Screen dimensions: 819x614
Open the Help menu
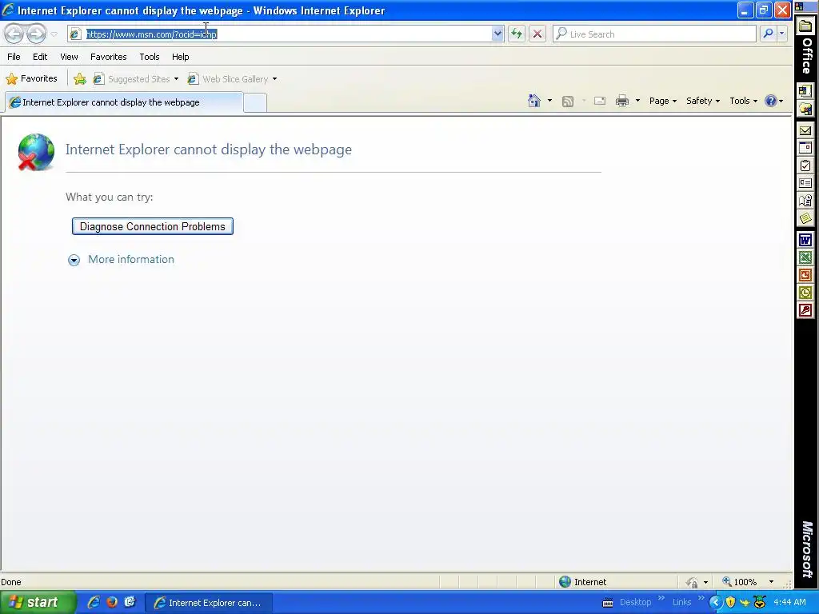coord(180,57)
